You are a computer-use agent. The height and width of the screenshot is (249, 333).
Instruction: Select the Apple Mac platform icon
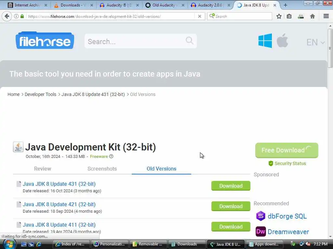(x=282, y=40)
